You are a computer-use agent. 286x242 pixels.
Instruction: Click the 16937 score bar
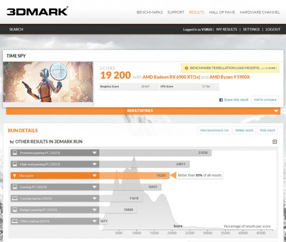point(130,187)
